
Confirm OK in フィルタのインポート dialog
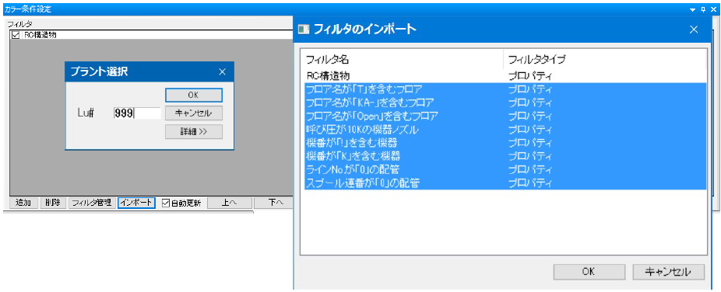[589, 271]
